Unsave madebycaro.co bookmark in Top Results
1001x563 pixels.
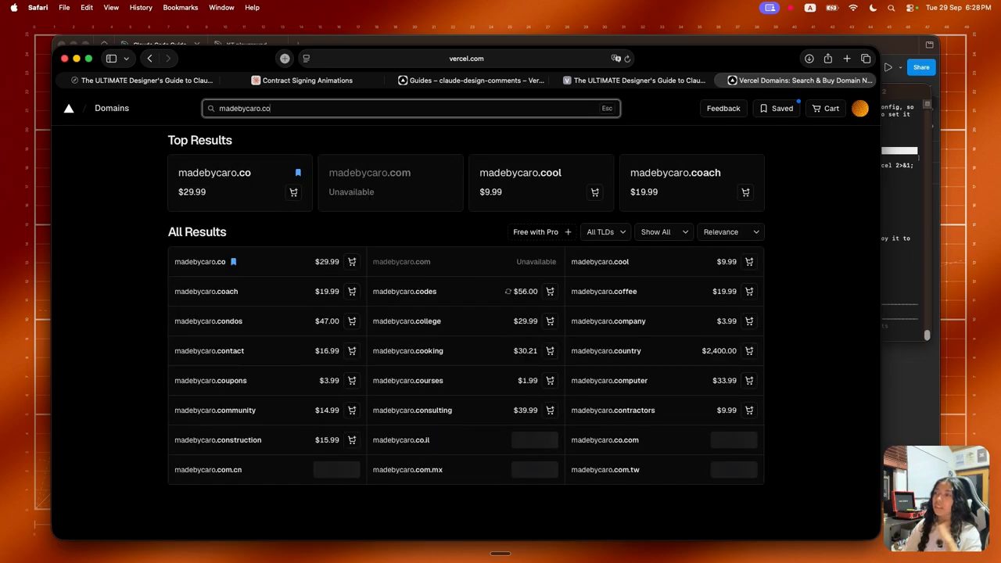298,173
